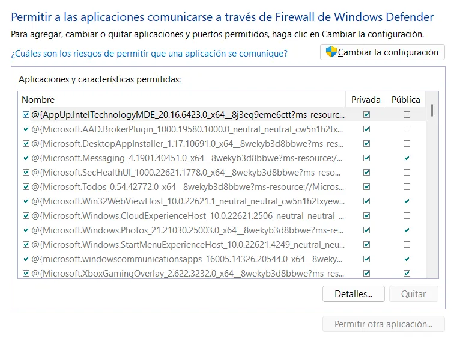
Task: Toggle Privada checkbox for microsoft.windowscommunicationsapps
Action: 366,259
